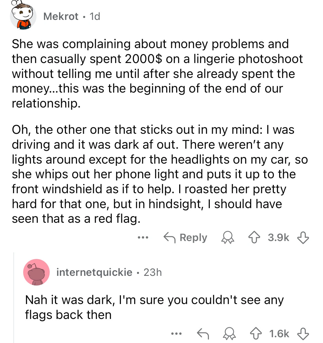Tap the reply arrow on internetquickie's comment

coord(202,334)
